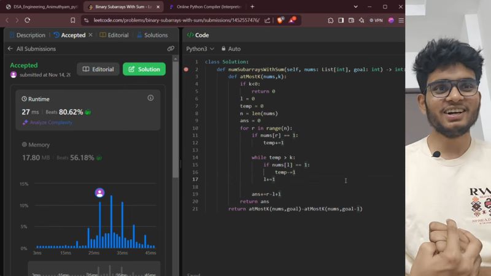Copy submission link icon
The height and width of the screenshot is (276, 491).
[x=171, y=48]
